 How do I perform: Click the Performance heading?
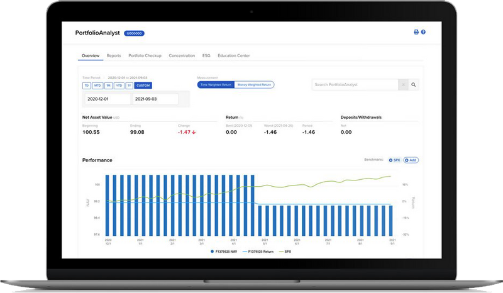click(97, 160)
